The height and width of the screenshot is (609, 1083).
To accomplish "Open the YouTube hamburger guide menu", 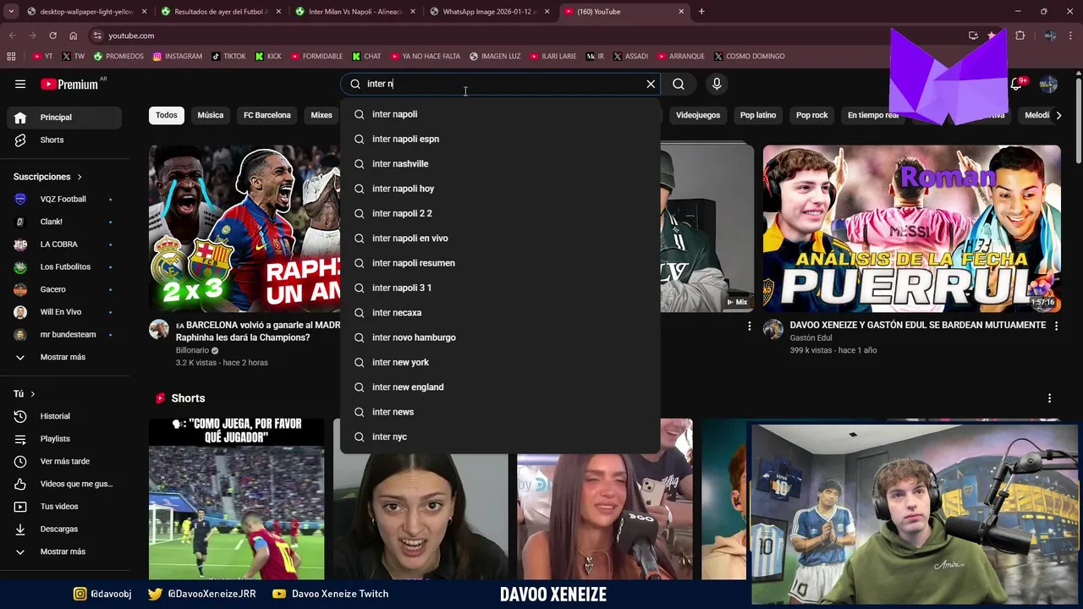I will pyautogui.click(x=20, y=84).
